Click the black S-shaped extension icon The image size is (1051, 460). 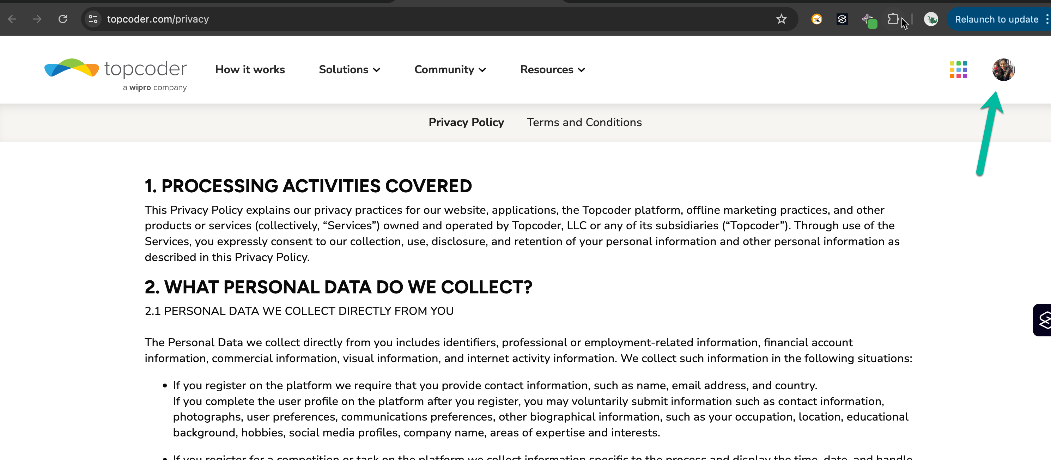(x=842, y=19)
